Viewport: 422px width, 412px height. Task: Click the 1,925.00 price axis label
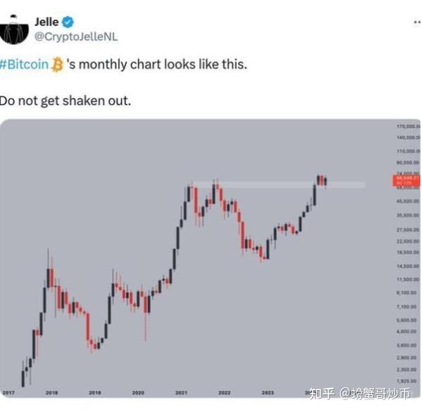coord(407,381)
